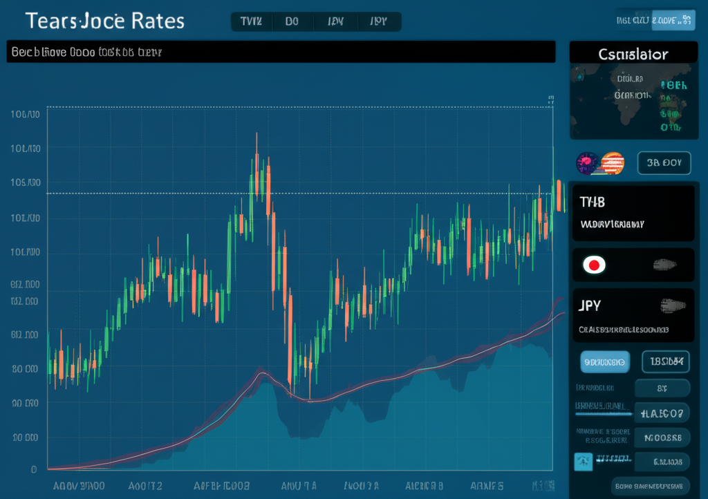
Task: Open the '3B OOY' selector box
Action: coord(664,163)
